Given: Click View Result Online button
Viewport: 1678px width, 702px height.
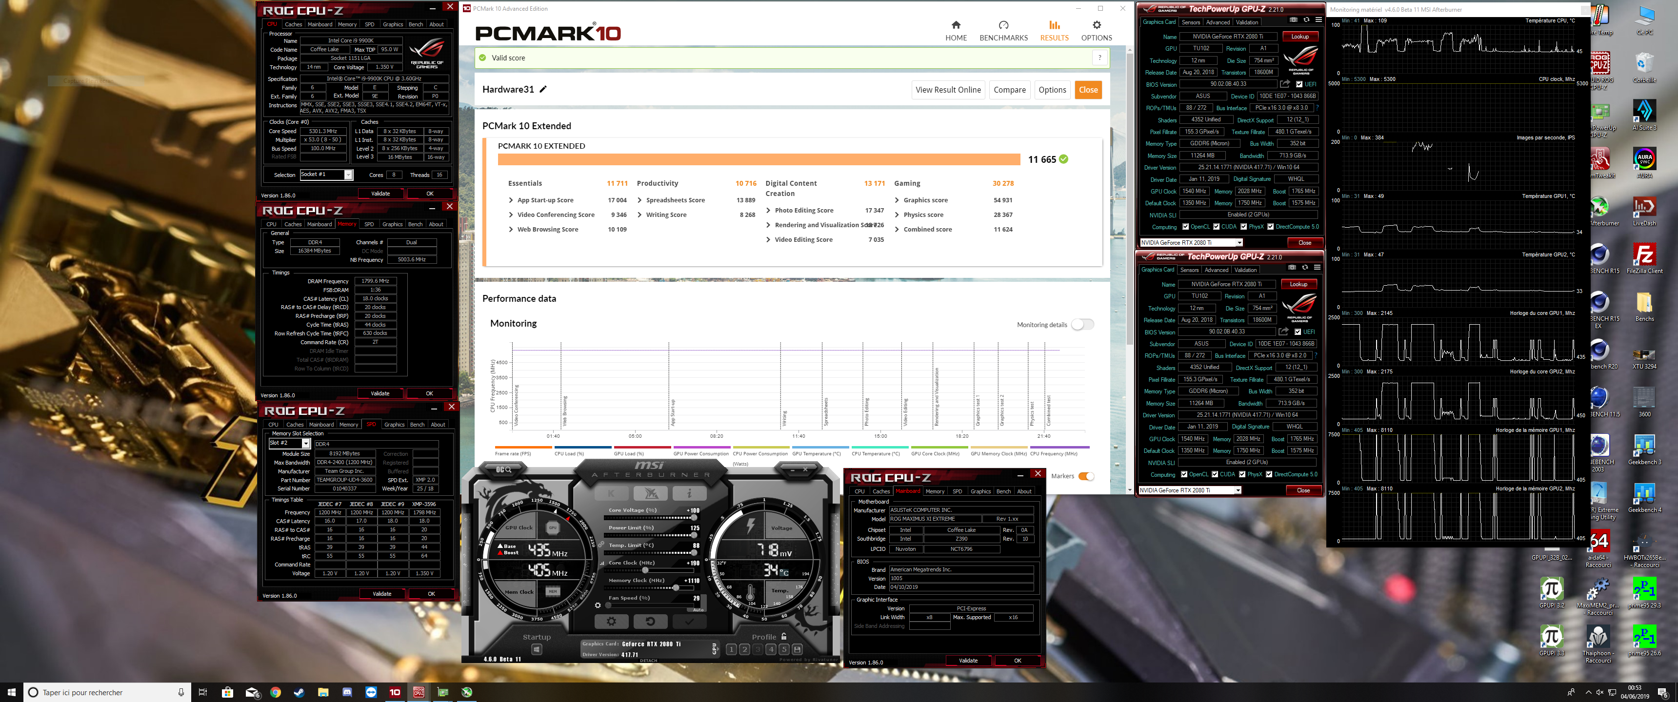Looking at the screenshot, I should (948, 90).
